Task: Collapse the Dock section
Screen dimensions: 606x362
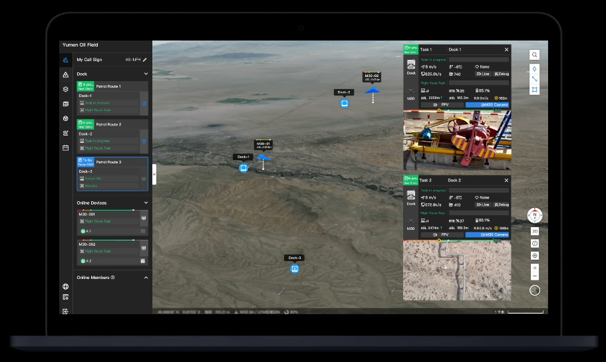Action: coord(145,74)
